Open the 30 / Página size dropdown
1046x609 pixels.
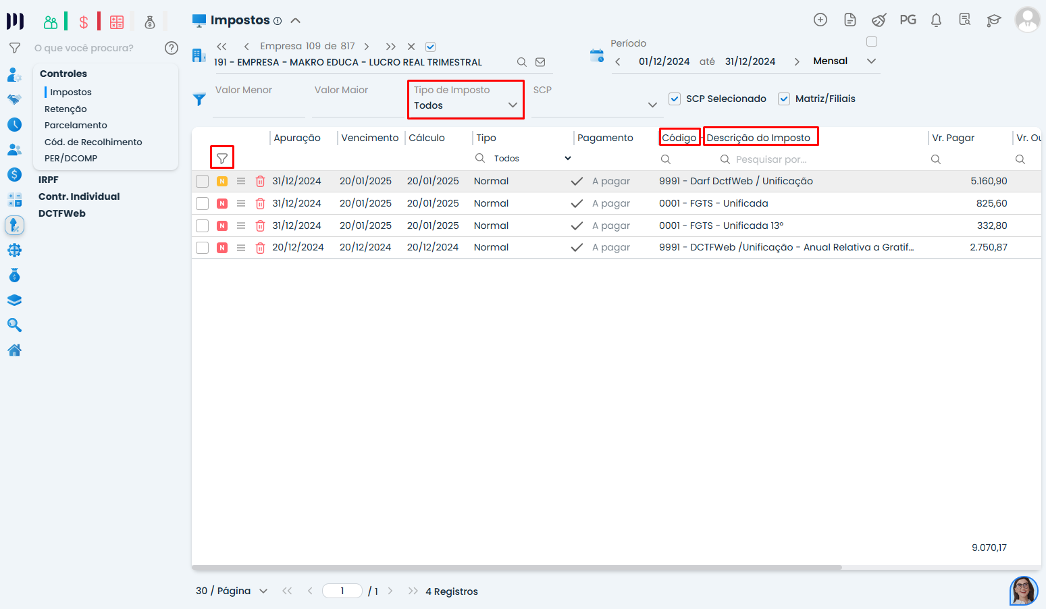[263, 591]
